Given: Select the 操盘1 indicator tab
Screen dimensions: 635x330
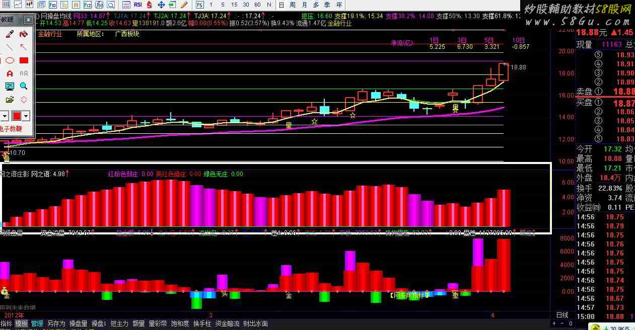Looking at the screenshot, I should click(x=99, y=323).
